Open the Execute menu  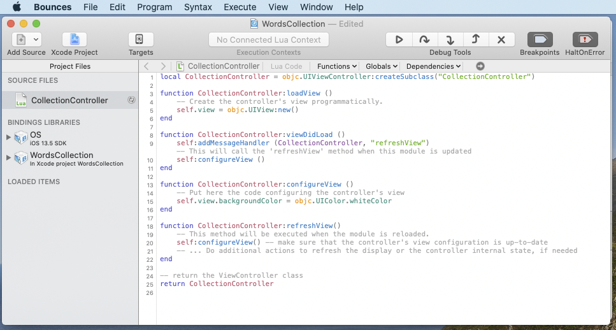240,7
